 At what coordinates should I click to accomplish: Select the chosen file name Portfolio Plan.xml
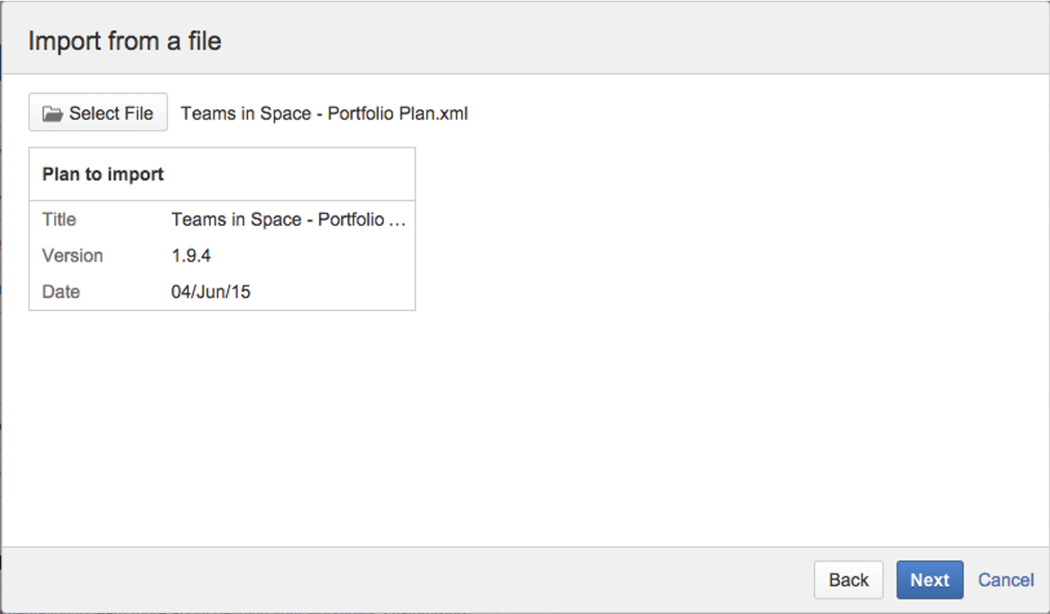click(324, 114)
